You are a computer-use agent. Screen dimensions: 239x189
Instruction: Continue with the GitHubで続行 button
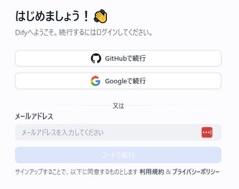(x=118, y=58)
